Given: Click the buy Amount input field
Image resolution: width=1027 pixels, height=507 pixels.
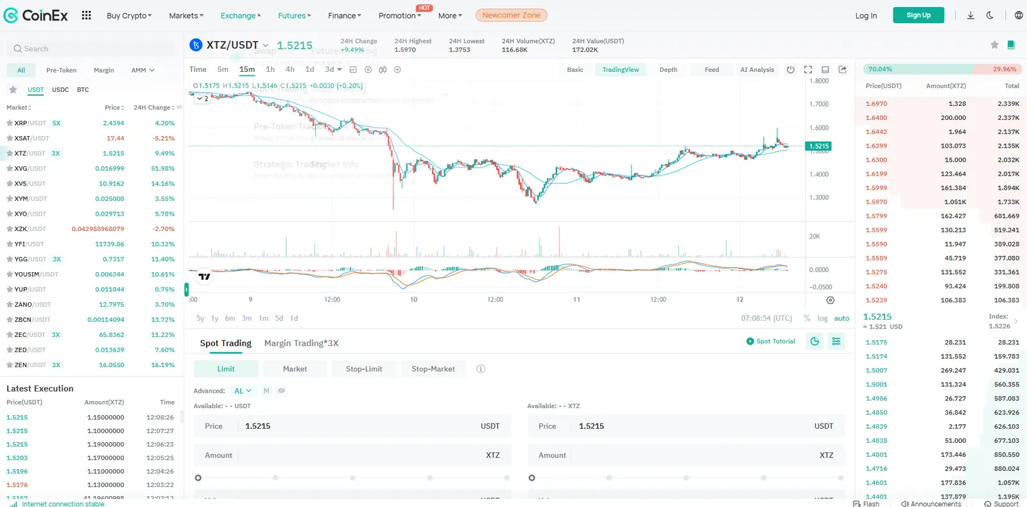Looking at the screenshot, I should 352,455.
